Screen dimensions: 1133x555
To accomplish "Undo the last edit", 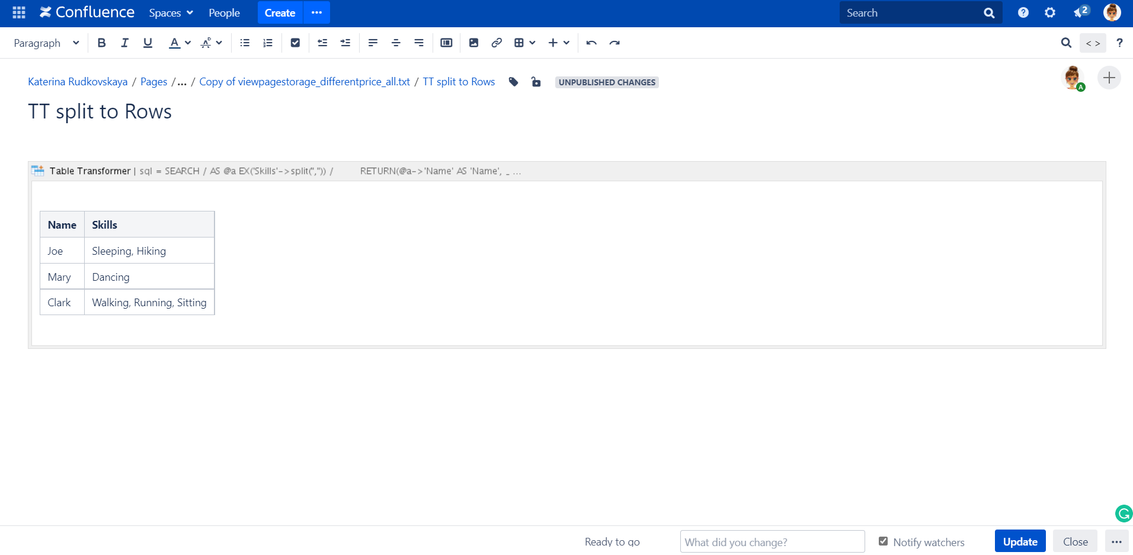I will coord(591,43).
